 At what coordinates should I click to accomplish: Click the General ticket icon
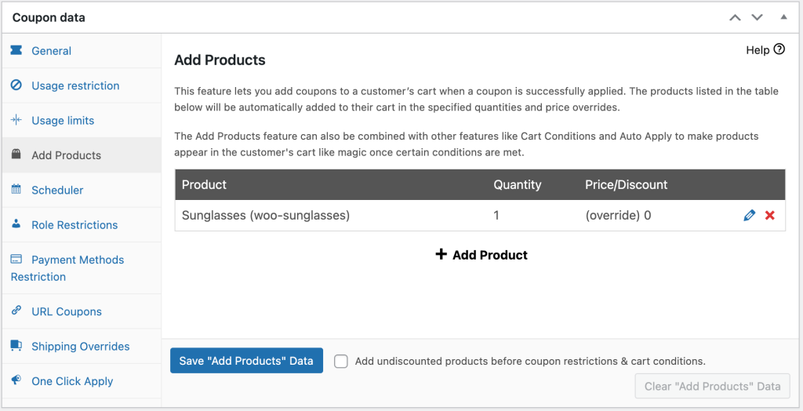pos(16,51)
